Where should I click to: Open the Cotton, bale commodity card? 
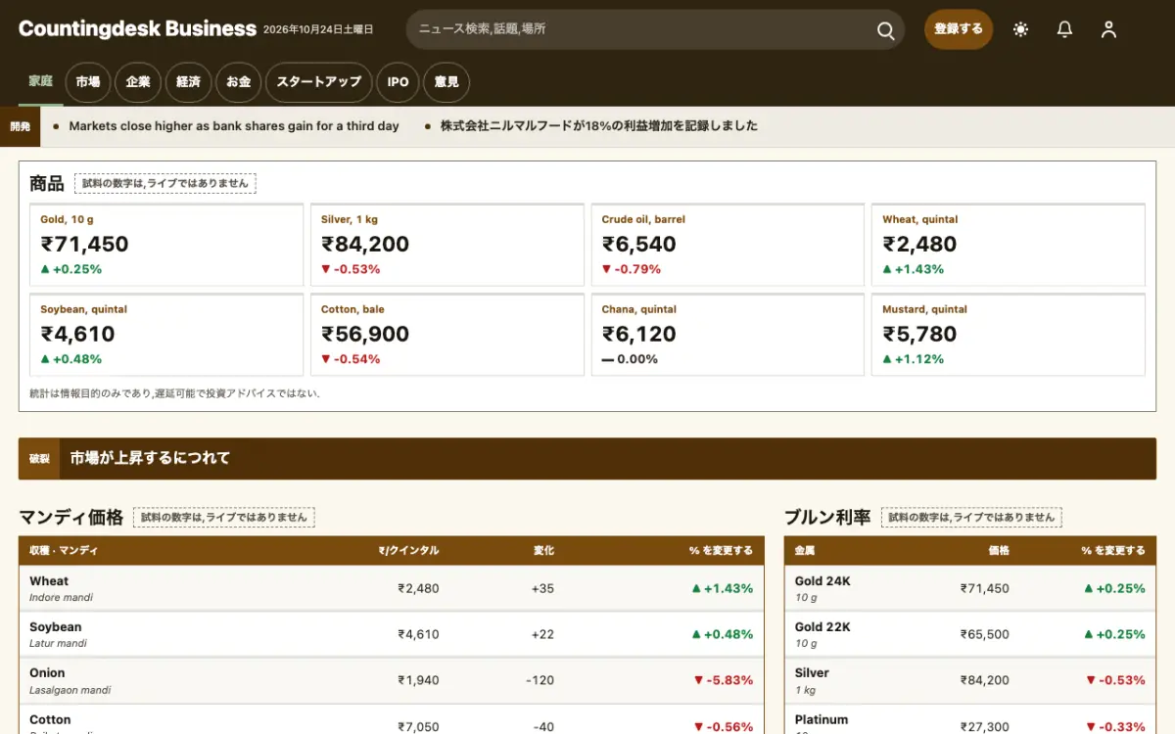(x=447, y=335)
